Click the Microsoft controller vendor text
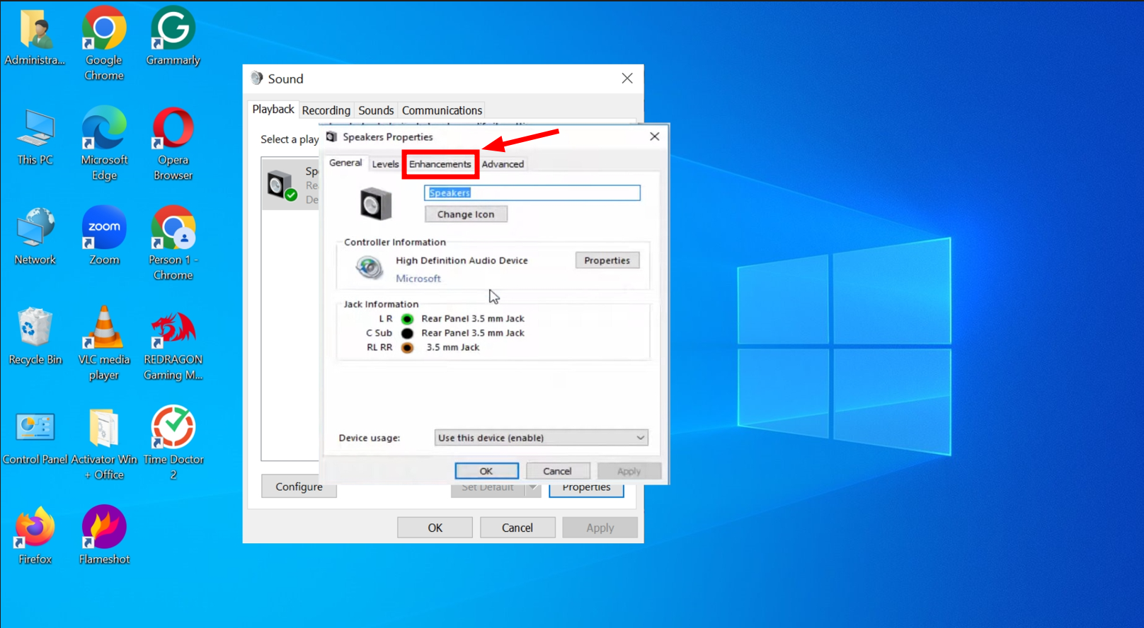The width and height of the screenshot is (1144, 628). click(x=418, y=279)
